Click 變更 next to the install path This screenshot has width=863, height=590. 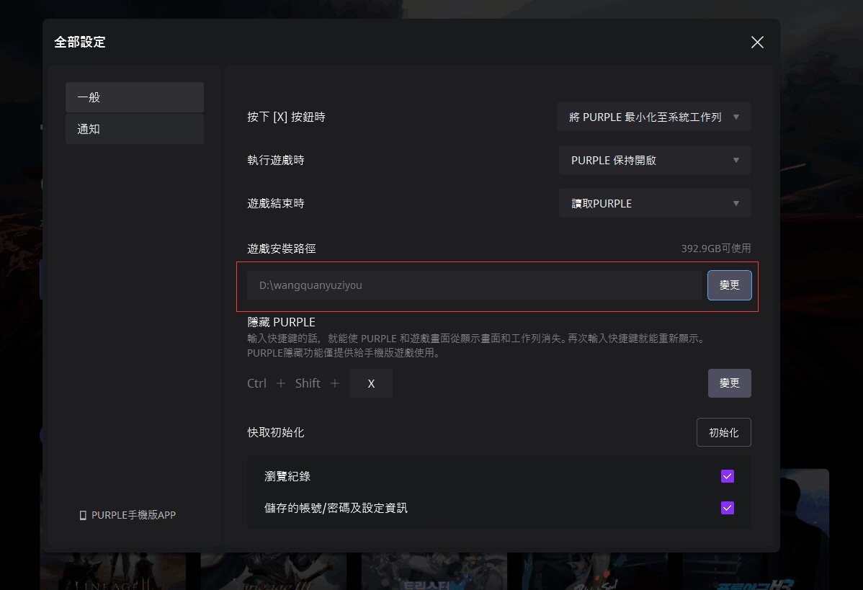[x=729, y=285]
